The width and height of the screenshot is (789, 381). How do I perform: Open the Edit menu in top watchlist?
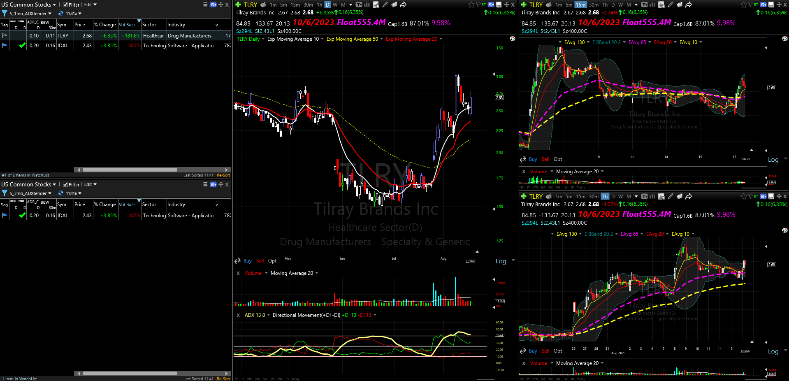91,5
